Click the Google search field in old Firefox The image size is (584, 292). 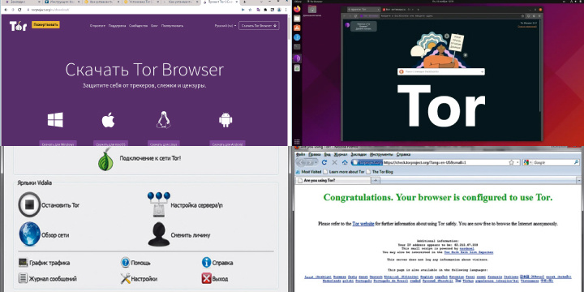(552, 162)
